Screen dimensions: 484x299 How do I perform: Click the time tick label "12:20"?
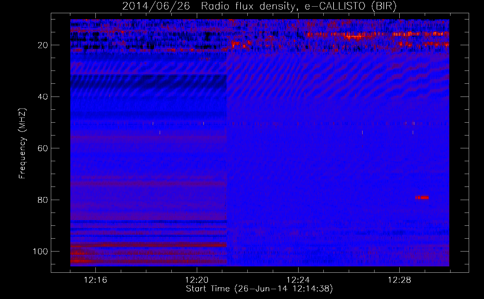(x=197, y=280)
